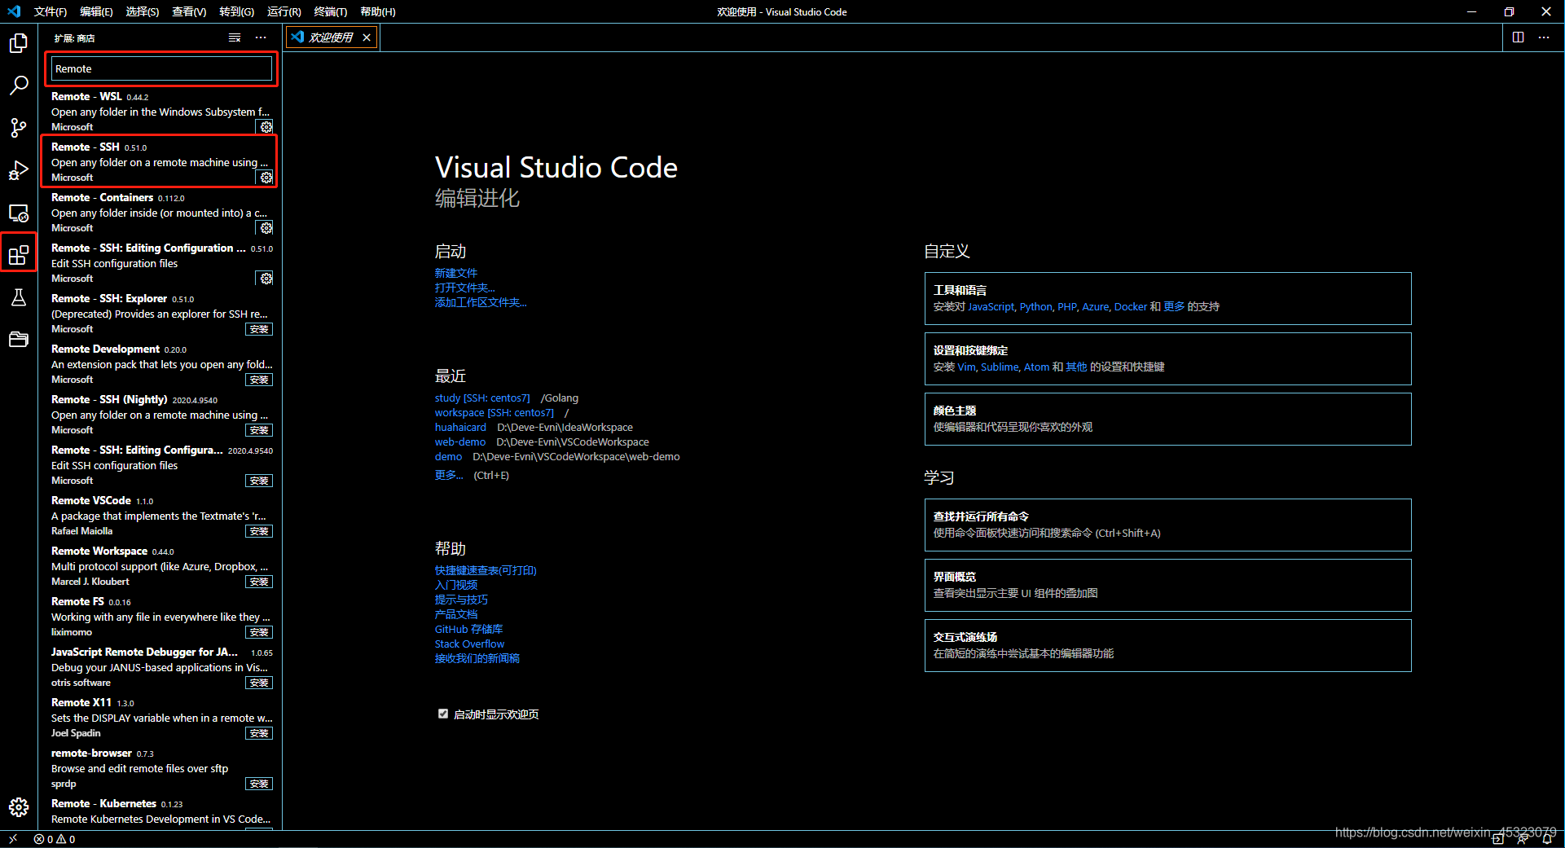Open the manage gear for Remote - WSL
Image resolution: width=1565 pixels, height=848 pixels.
266,127
